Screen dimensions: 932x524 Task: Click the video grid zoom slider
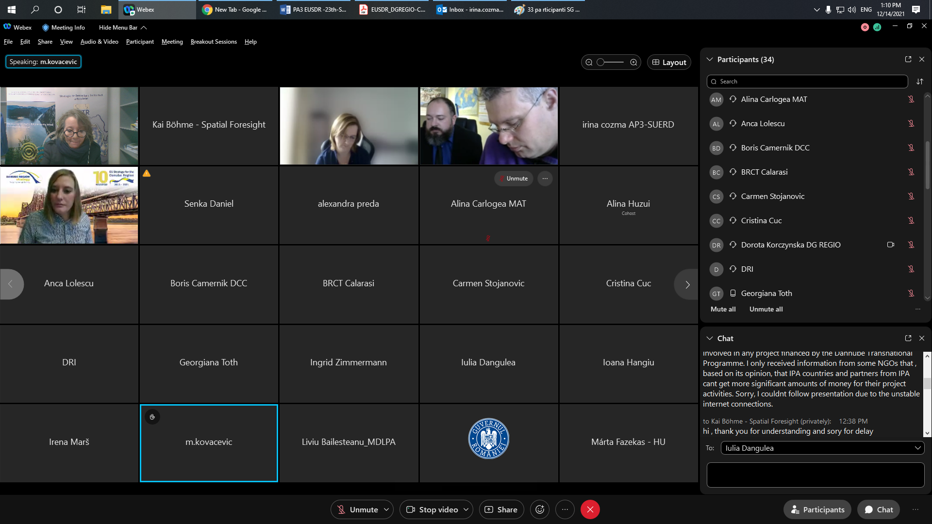(611, 62)
